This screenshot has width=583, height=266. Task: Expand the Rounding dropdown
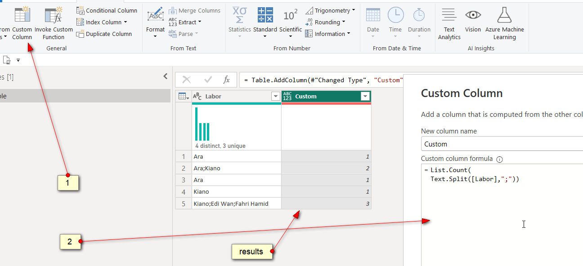pyautogui.click(x=325, y=22)
